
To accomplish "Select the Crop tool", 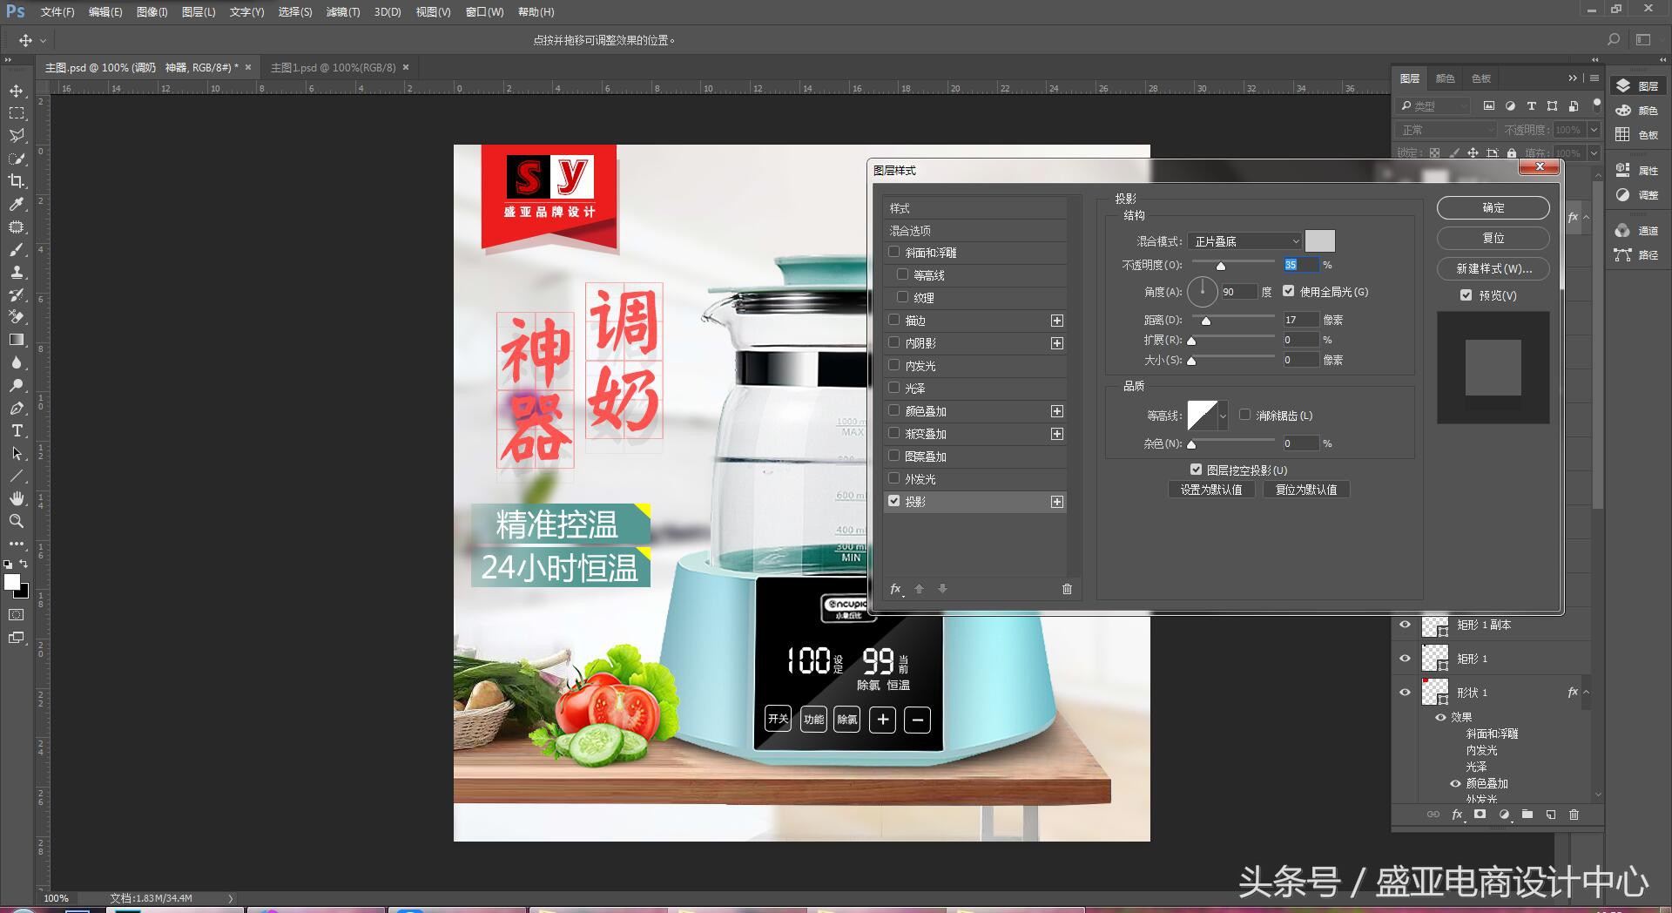I will [x=16, y=181].
